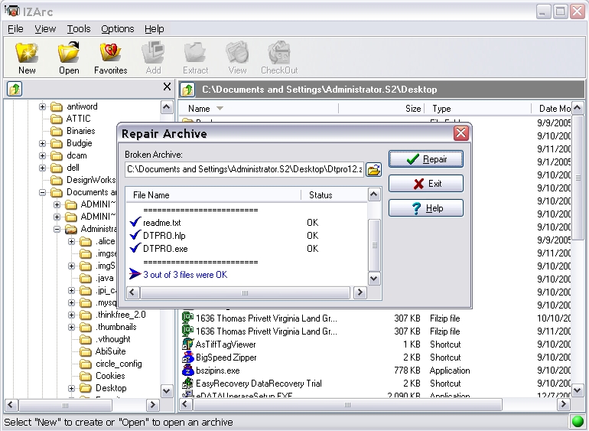589x431 pixels.
Task: Expand the dcam folder node
Action: coord(42,155)
